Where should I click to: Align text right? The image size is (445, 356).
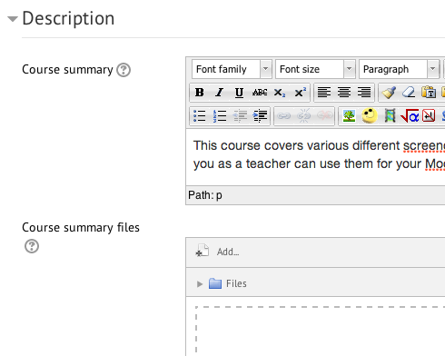click(364, 93)
